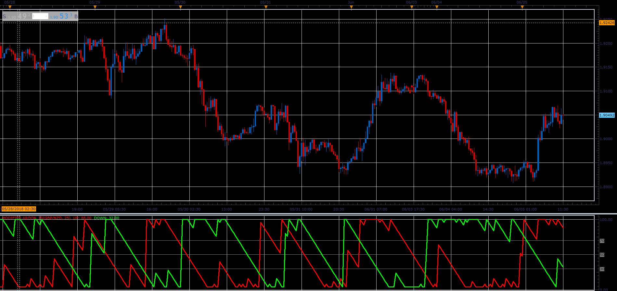Click the 06/05 01:00 time axis label
Image resolution: width=617 pixels, height=291 pixels.
pos(525,209)
